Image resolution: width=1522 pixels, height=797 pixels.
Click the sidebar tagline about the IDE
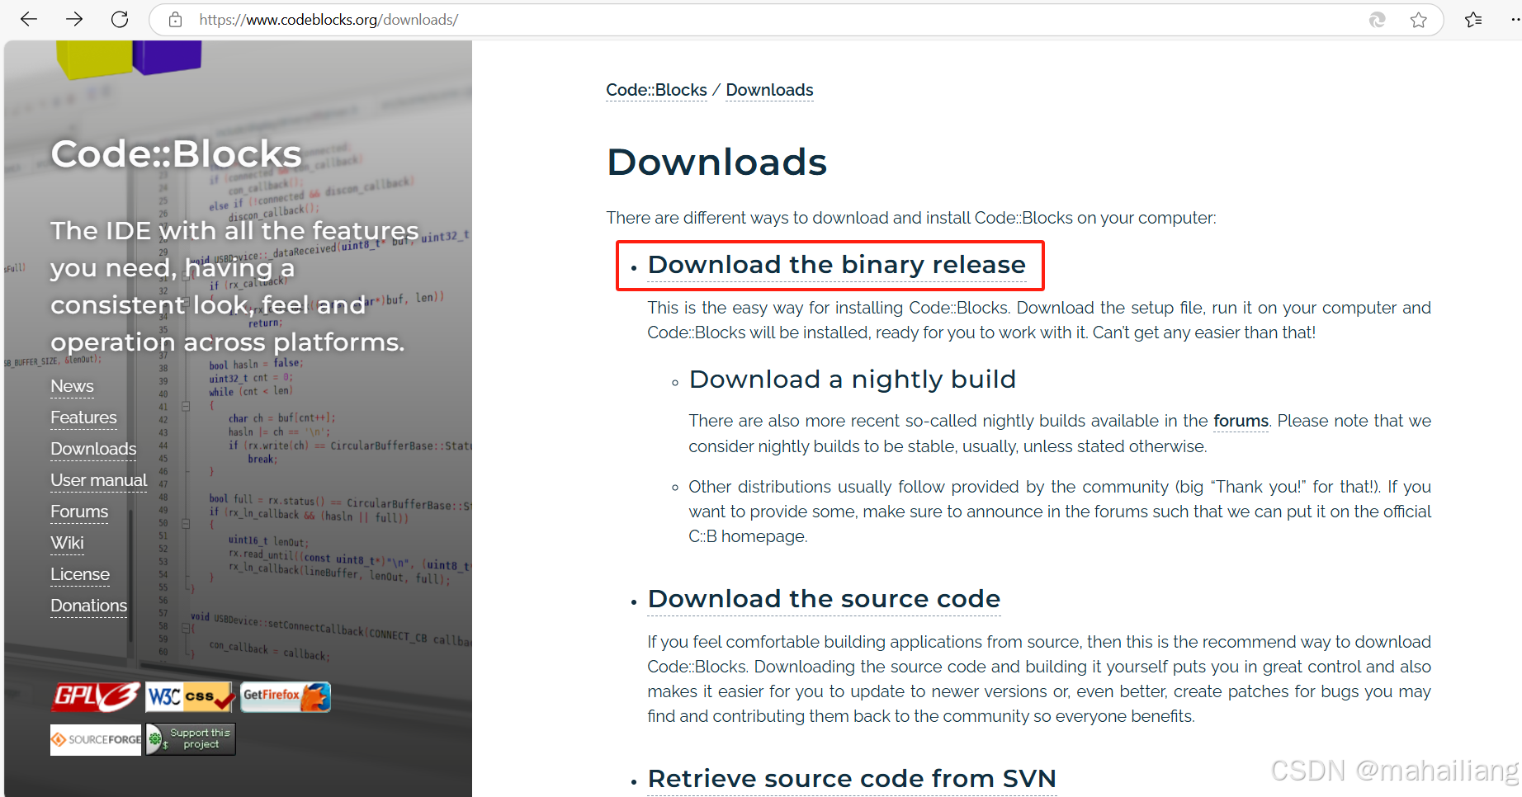235,286
